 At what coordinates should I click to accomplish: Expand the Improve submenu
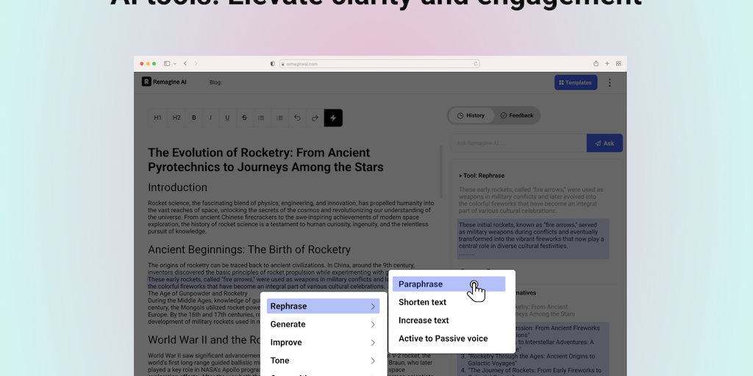(x=323, y=343)
